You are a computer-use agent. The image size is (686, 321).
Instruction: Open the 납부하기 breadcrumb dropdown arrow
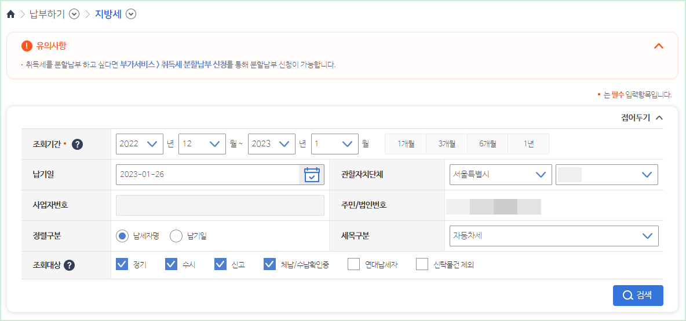74,14
